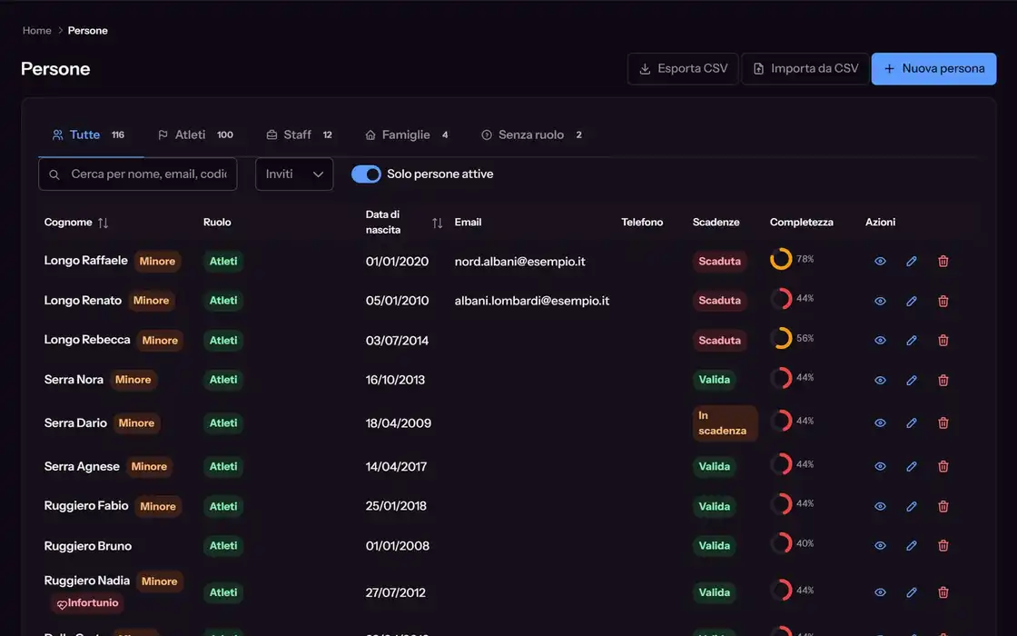Viewport: 1017px width, 636px height.
Task: Open Importa da CSV
Action: click(805, 69)
